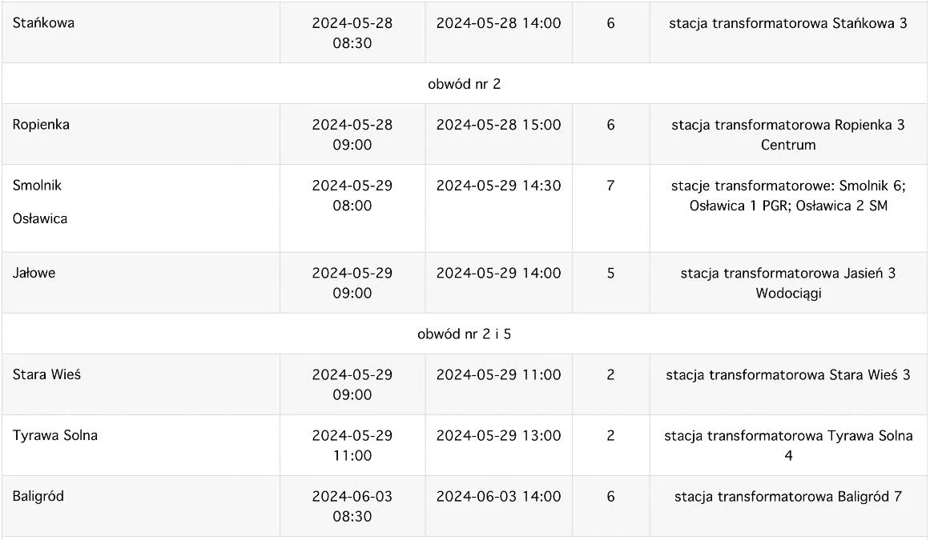
Task: Click the 'Jasień 3 Wodociągi' station cell
Action: pos(788,282)
